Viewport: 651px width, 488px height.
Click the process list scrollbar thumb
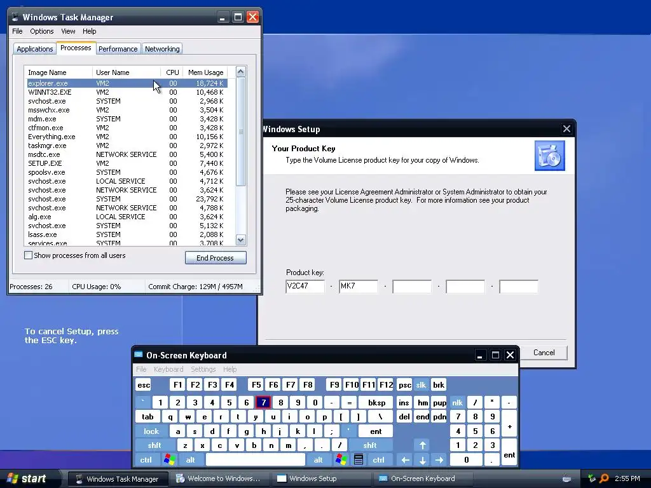pos(241,132)
